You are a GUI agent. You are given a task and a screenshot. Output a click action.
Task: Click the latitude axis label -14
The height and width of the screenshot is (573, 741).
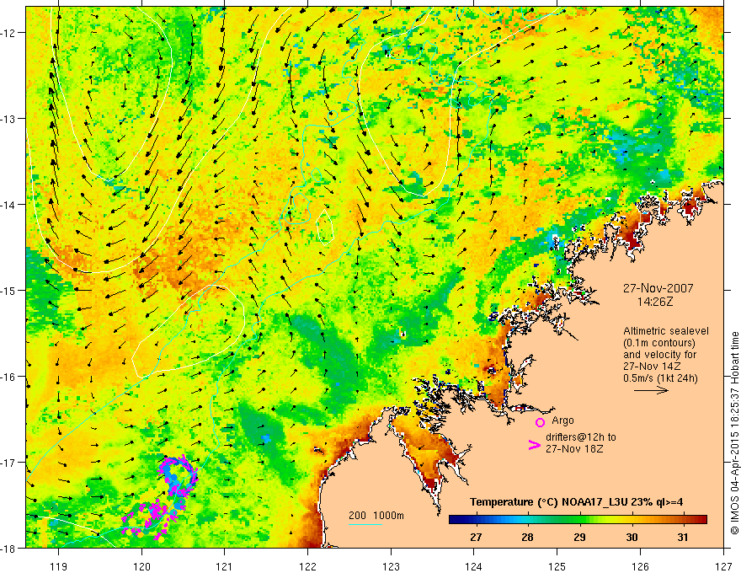coord(9,205)
